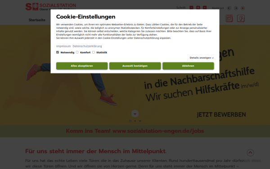Viewport: 270px width, 169px height.
Task: Select the first slider dot
Action: (130, 121)
